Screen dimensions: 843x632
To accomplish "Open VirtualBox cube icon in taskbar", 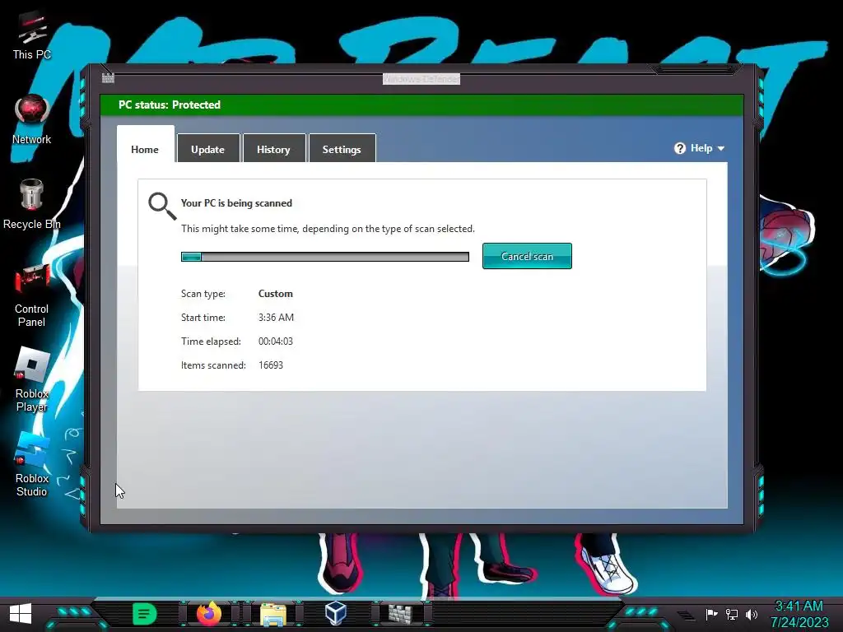I will point(336,612).
